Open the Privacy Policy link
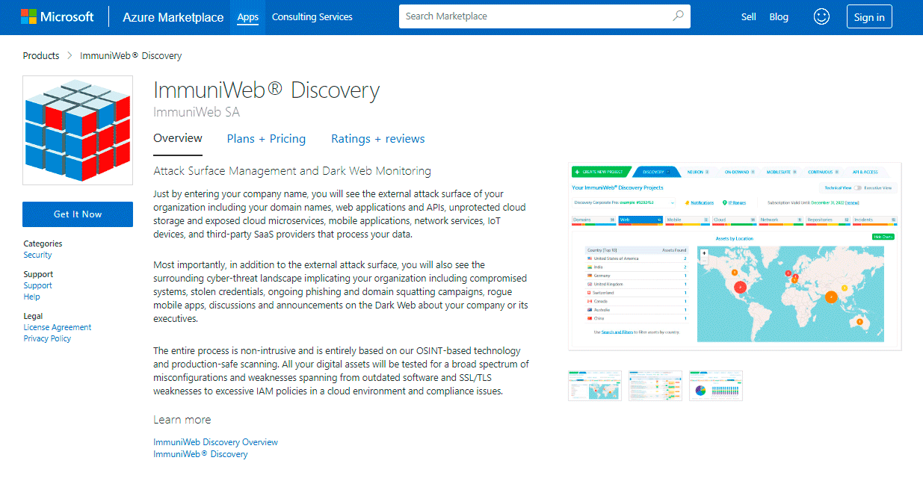 click(47, 338)
